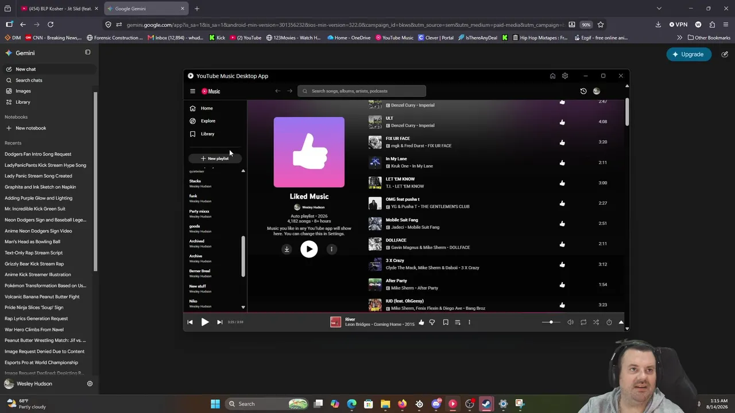Open YouTube Music history icon

pyautogui.click(x=583, y=91)
